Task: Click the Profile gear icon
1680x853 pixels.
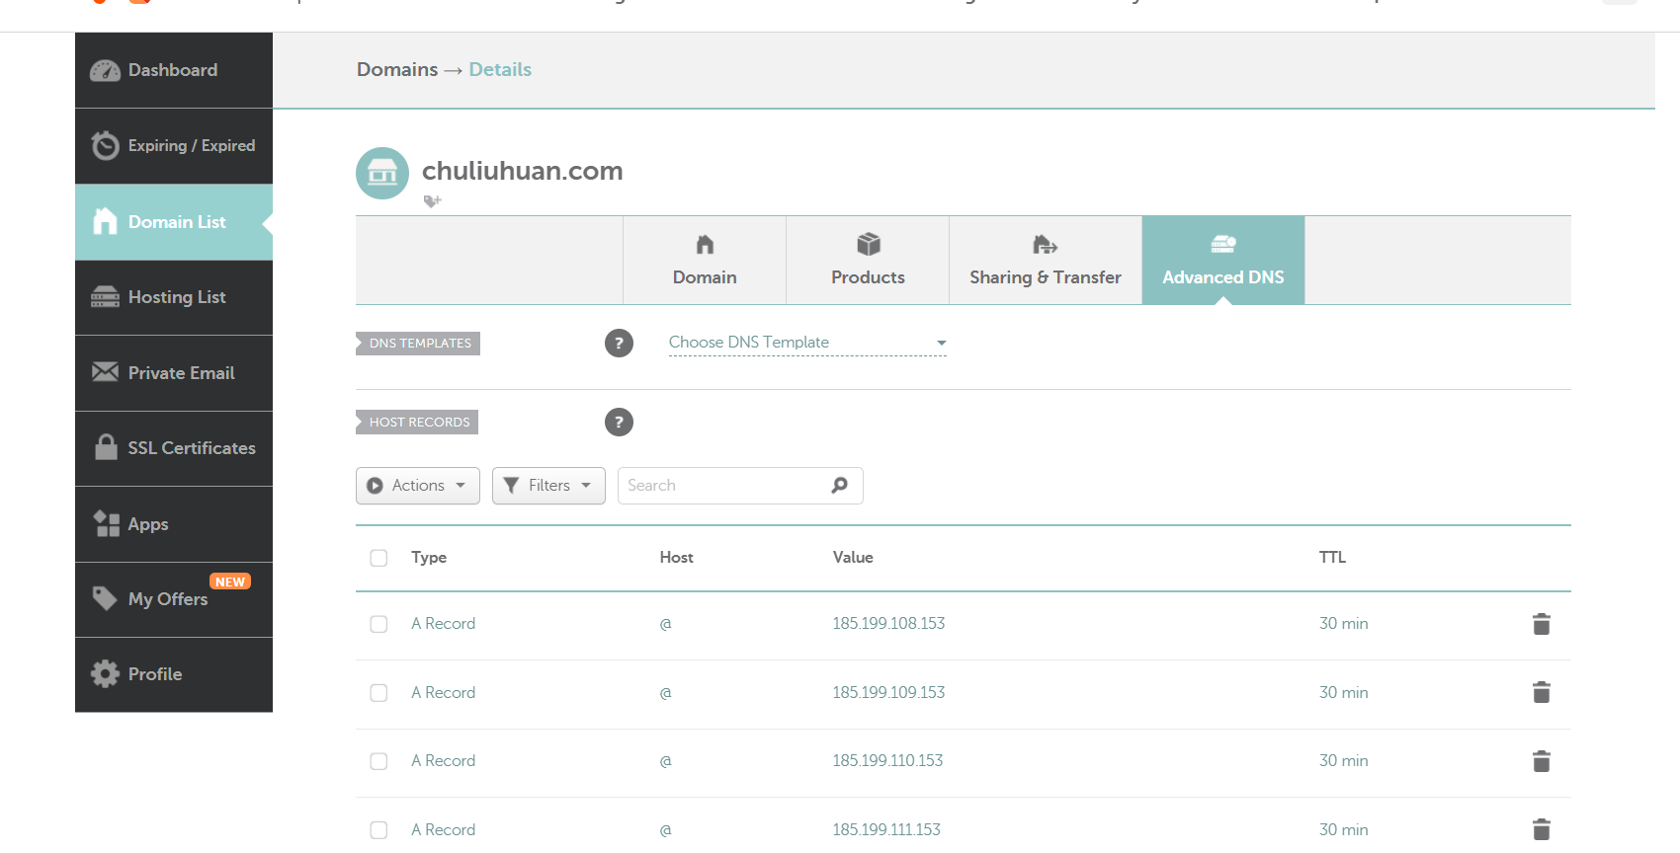Action: coord(105,673)
